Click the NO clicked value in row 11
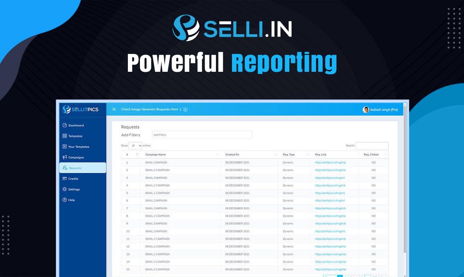The width and height of the screenshot is (464, 277). click(373, 239)
